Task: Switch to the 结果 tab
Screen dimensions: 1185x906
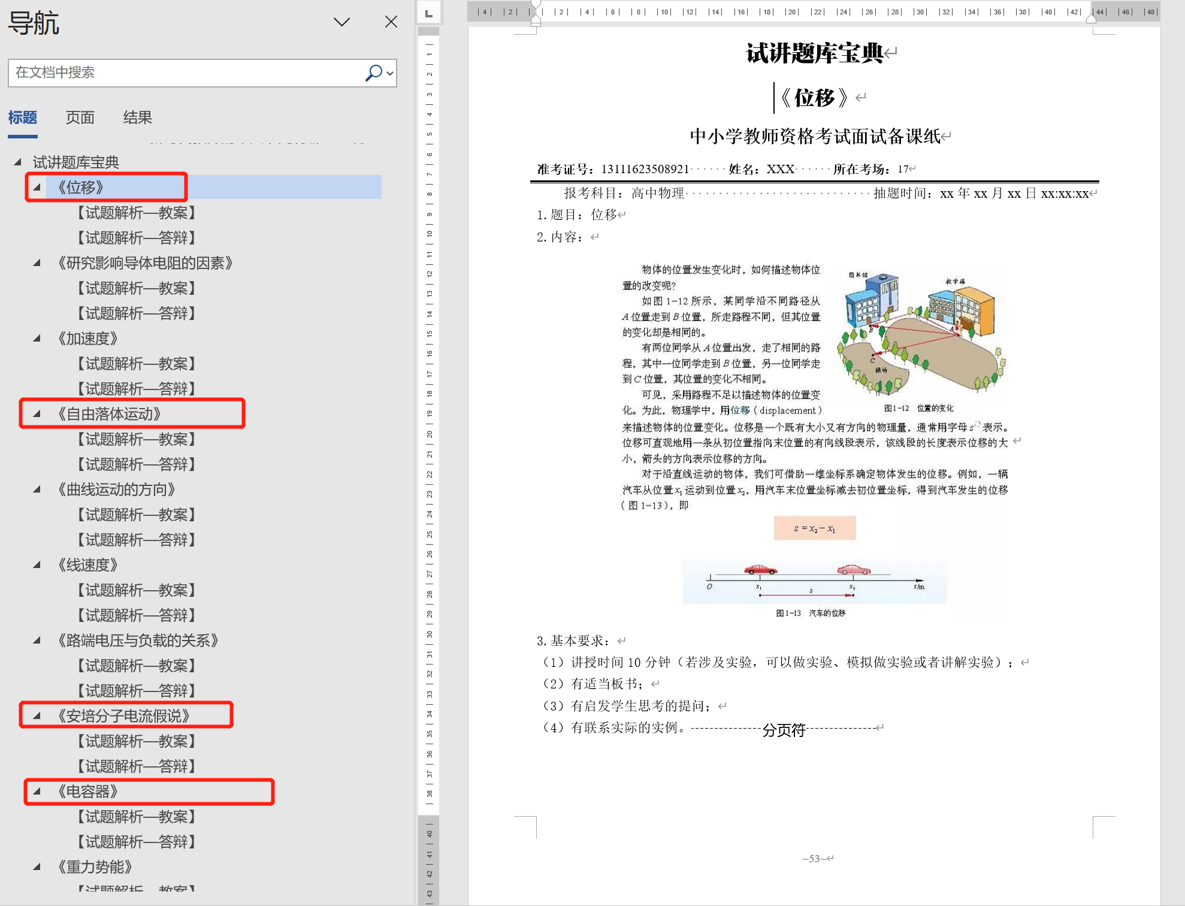Action: coord(137,117)
